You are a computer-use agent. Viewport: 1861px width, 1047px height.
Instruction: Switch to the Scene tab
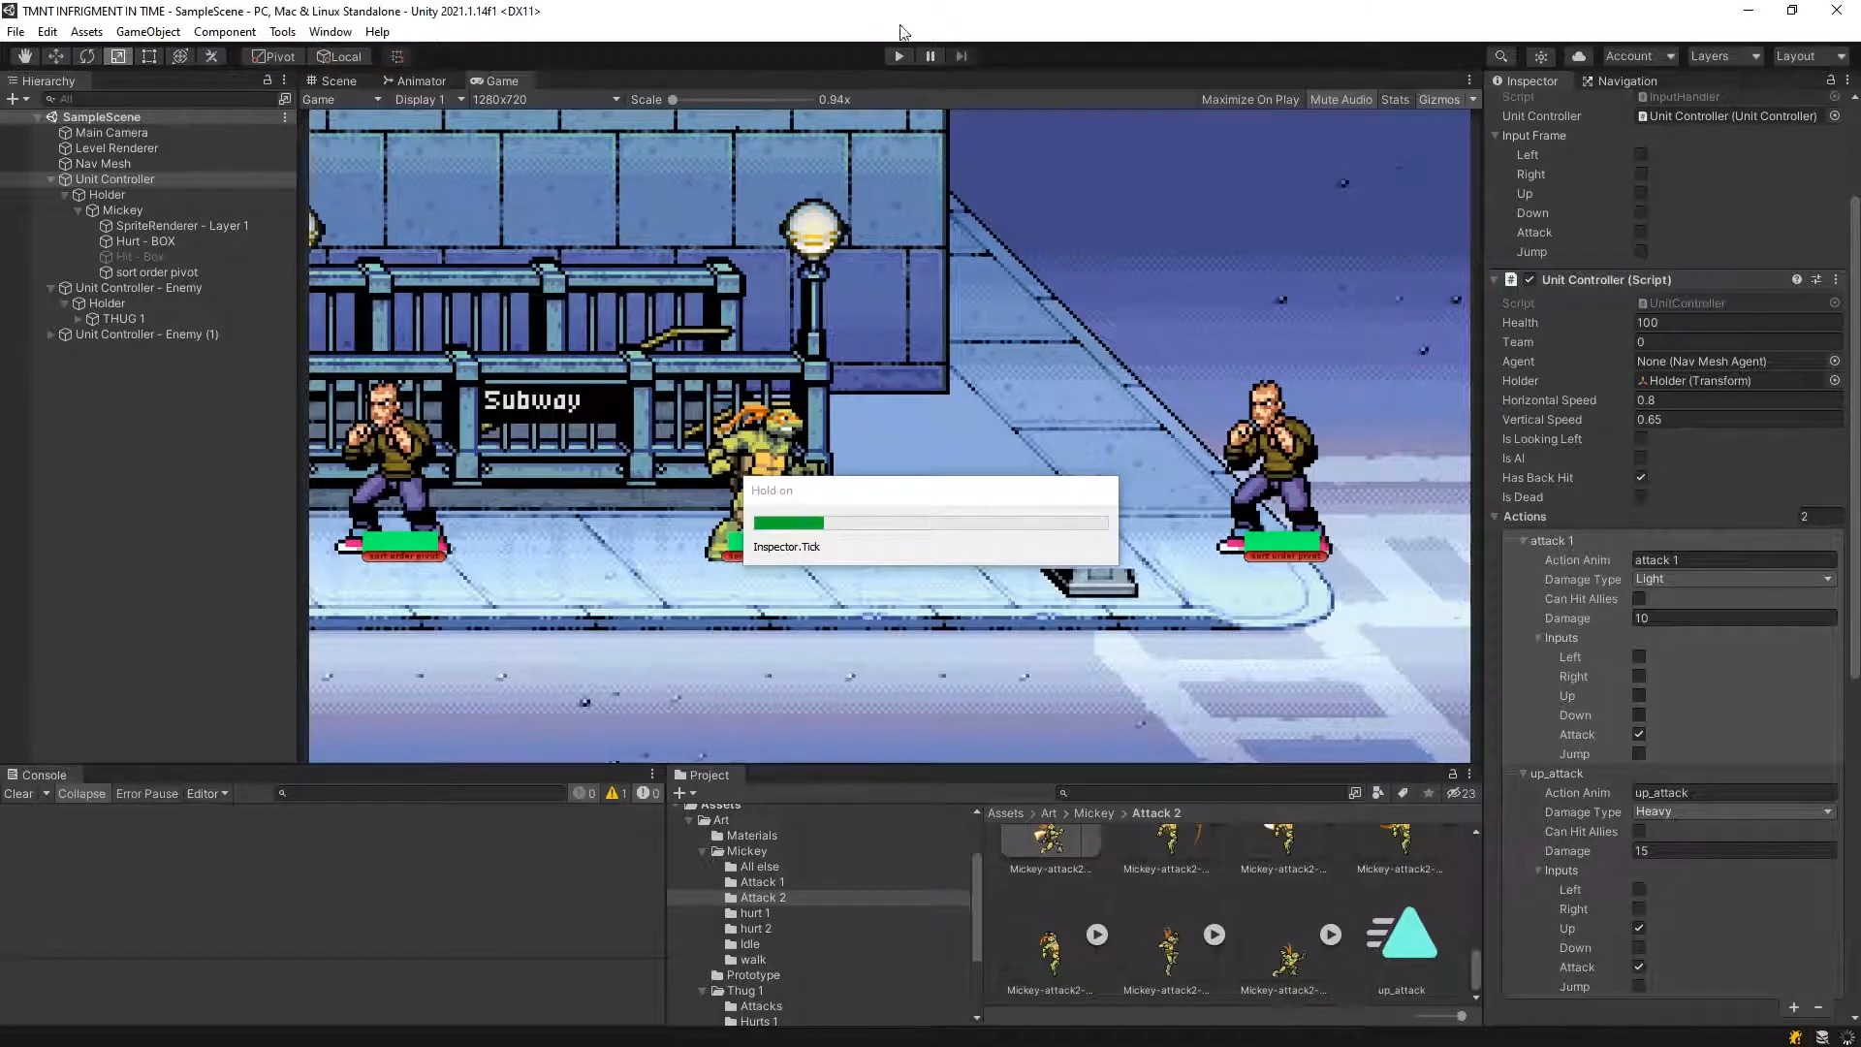331,80
